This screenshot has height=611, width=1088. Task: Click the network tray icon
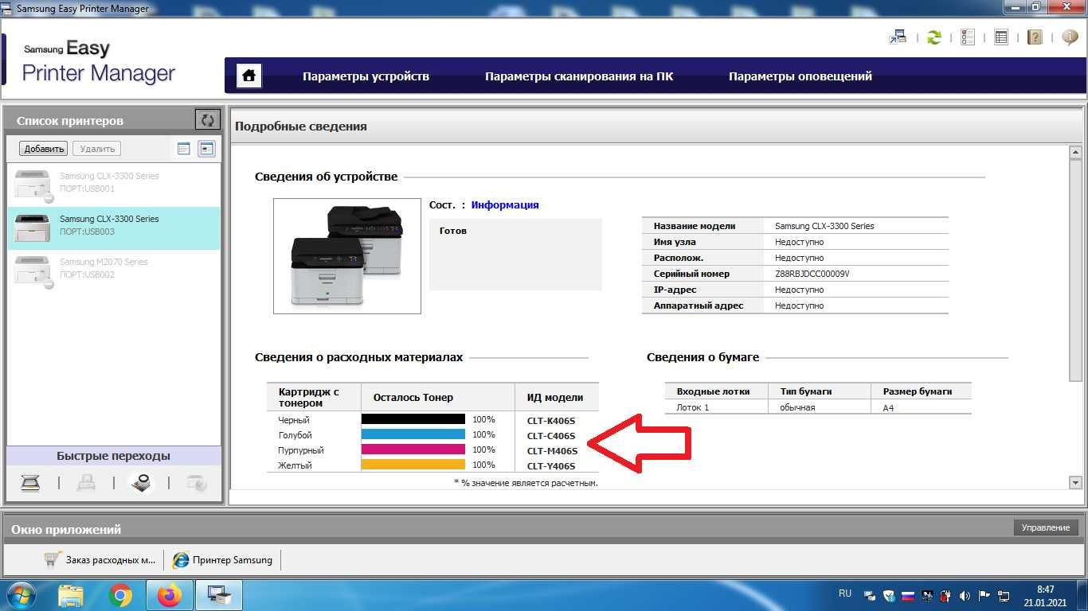coord(1003,595)
